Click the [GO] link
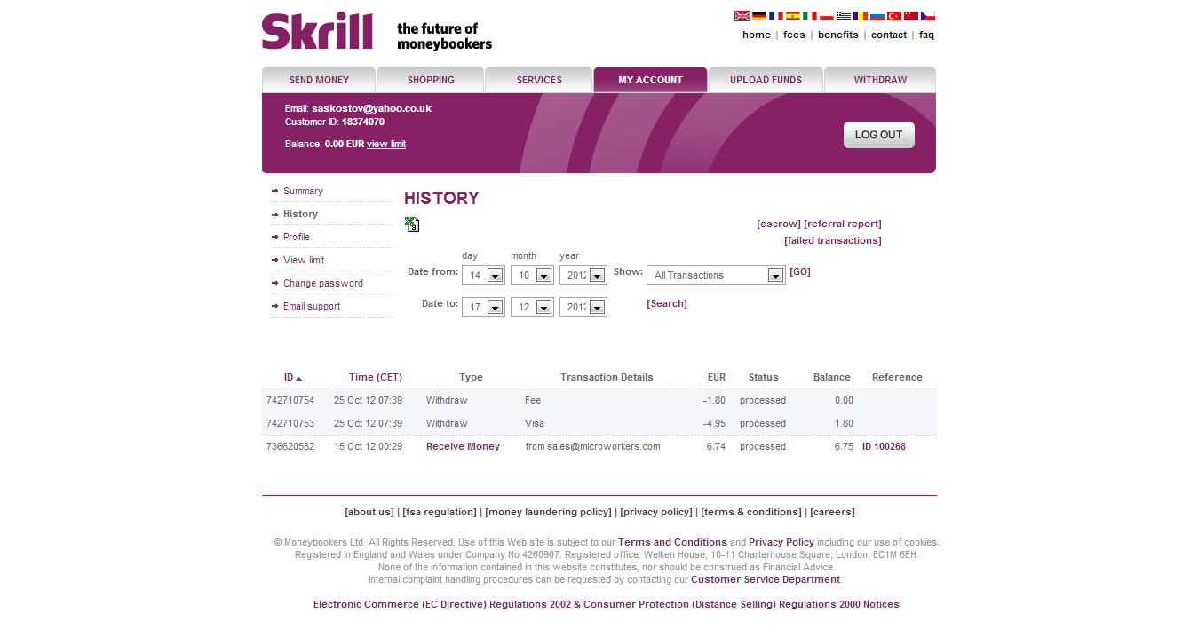The height and width of the screenshot is (628, 1198). 800,272
